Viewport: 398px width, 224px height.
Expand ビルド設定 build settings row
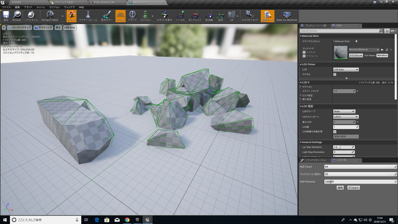[x=301, y=95]
